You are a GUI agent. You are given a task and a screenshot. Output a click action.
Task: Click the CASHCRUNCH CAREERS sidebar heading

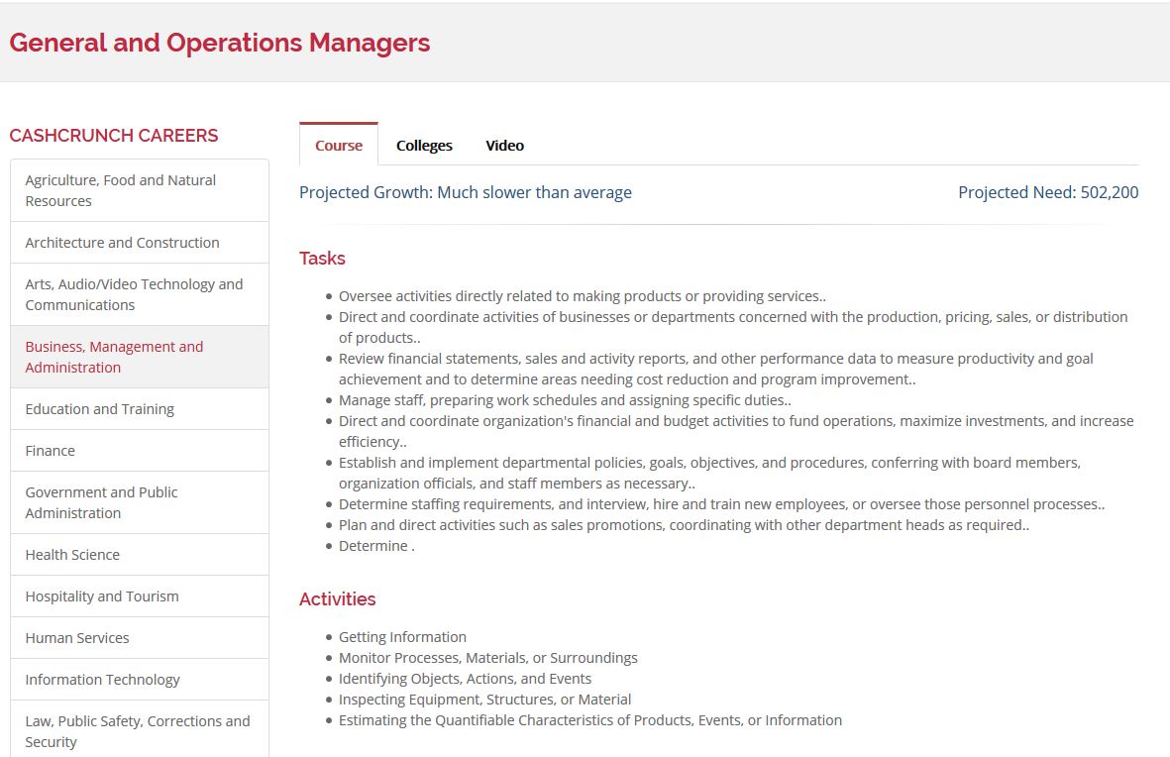(x=113, y=135)
